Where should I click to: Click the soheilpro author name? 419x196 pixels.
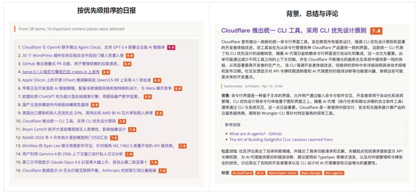253,87
